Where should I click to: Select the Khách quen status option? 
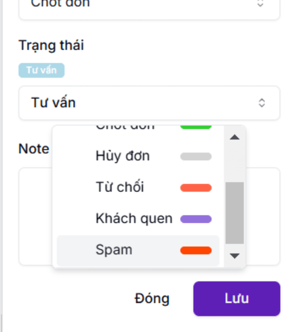click(133, 219)
